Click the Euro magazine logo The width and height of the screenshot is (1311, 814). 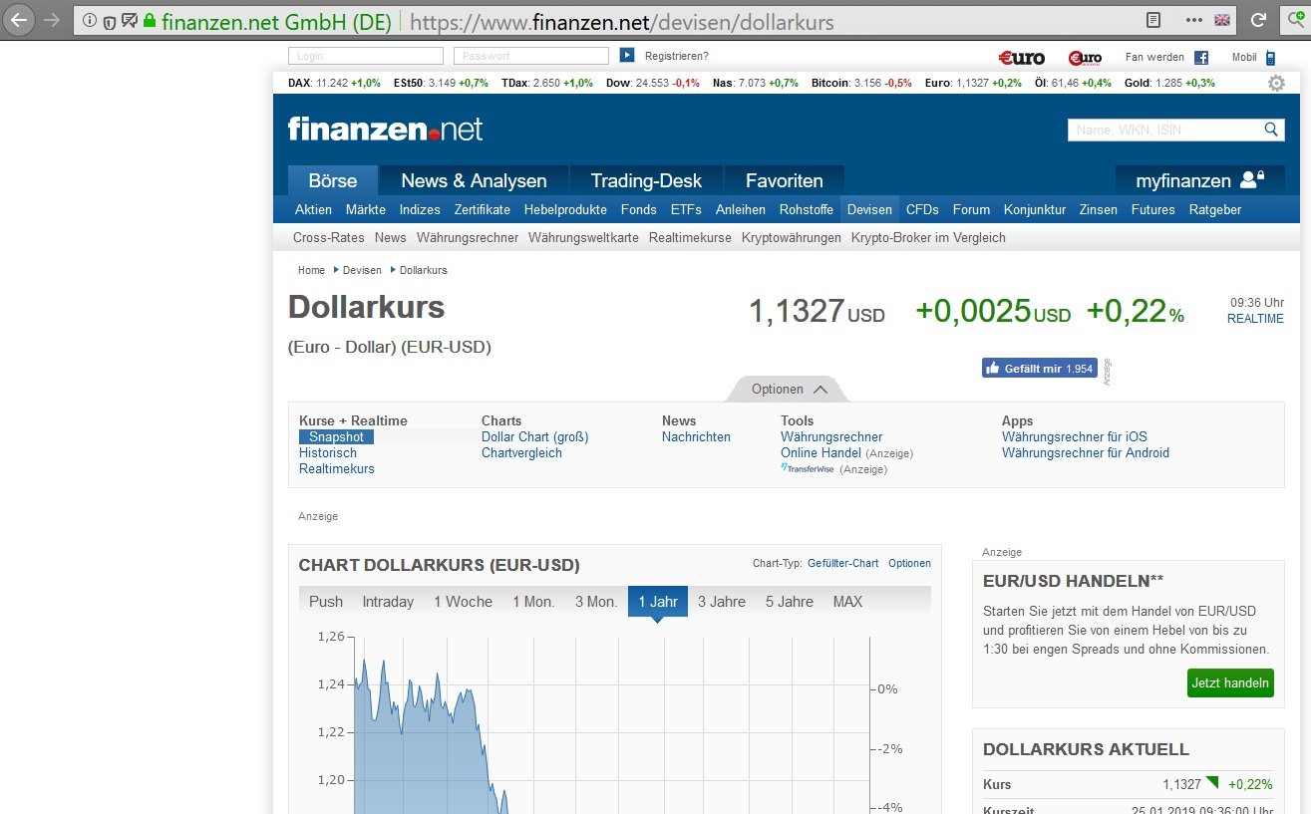1022,58
